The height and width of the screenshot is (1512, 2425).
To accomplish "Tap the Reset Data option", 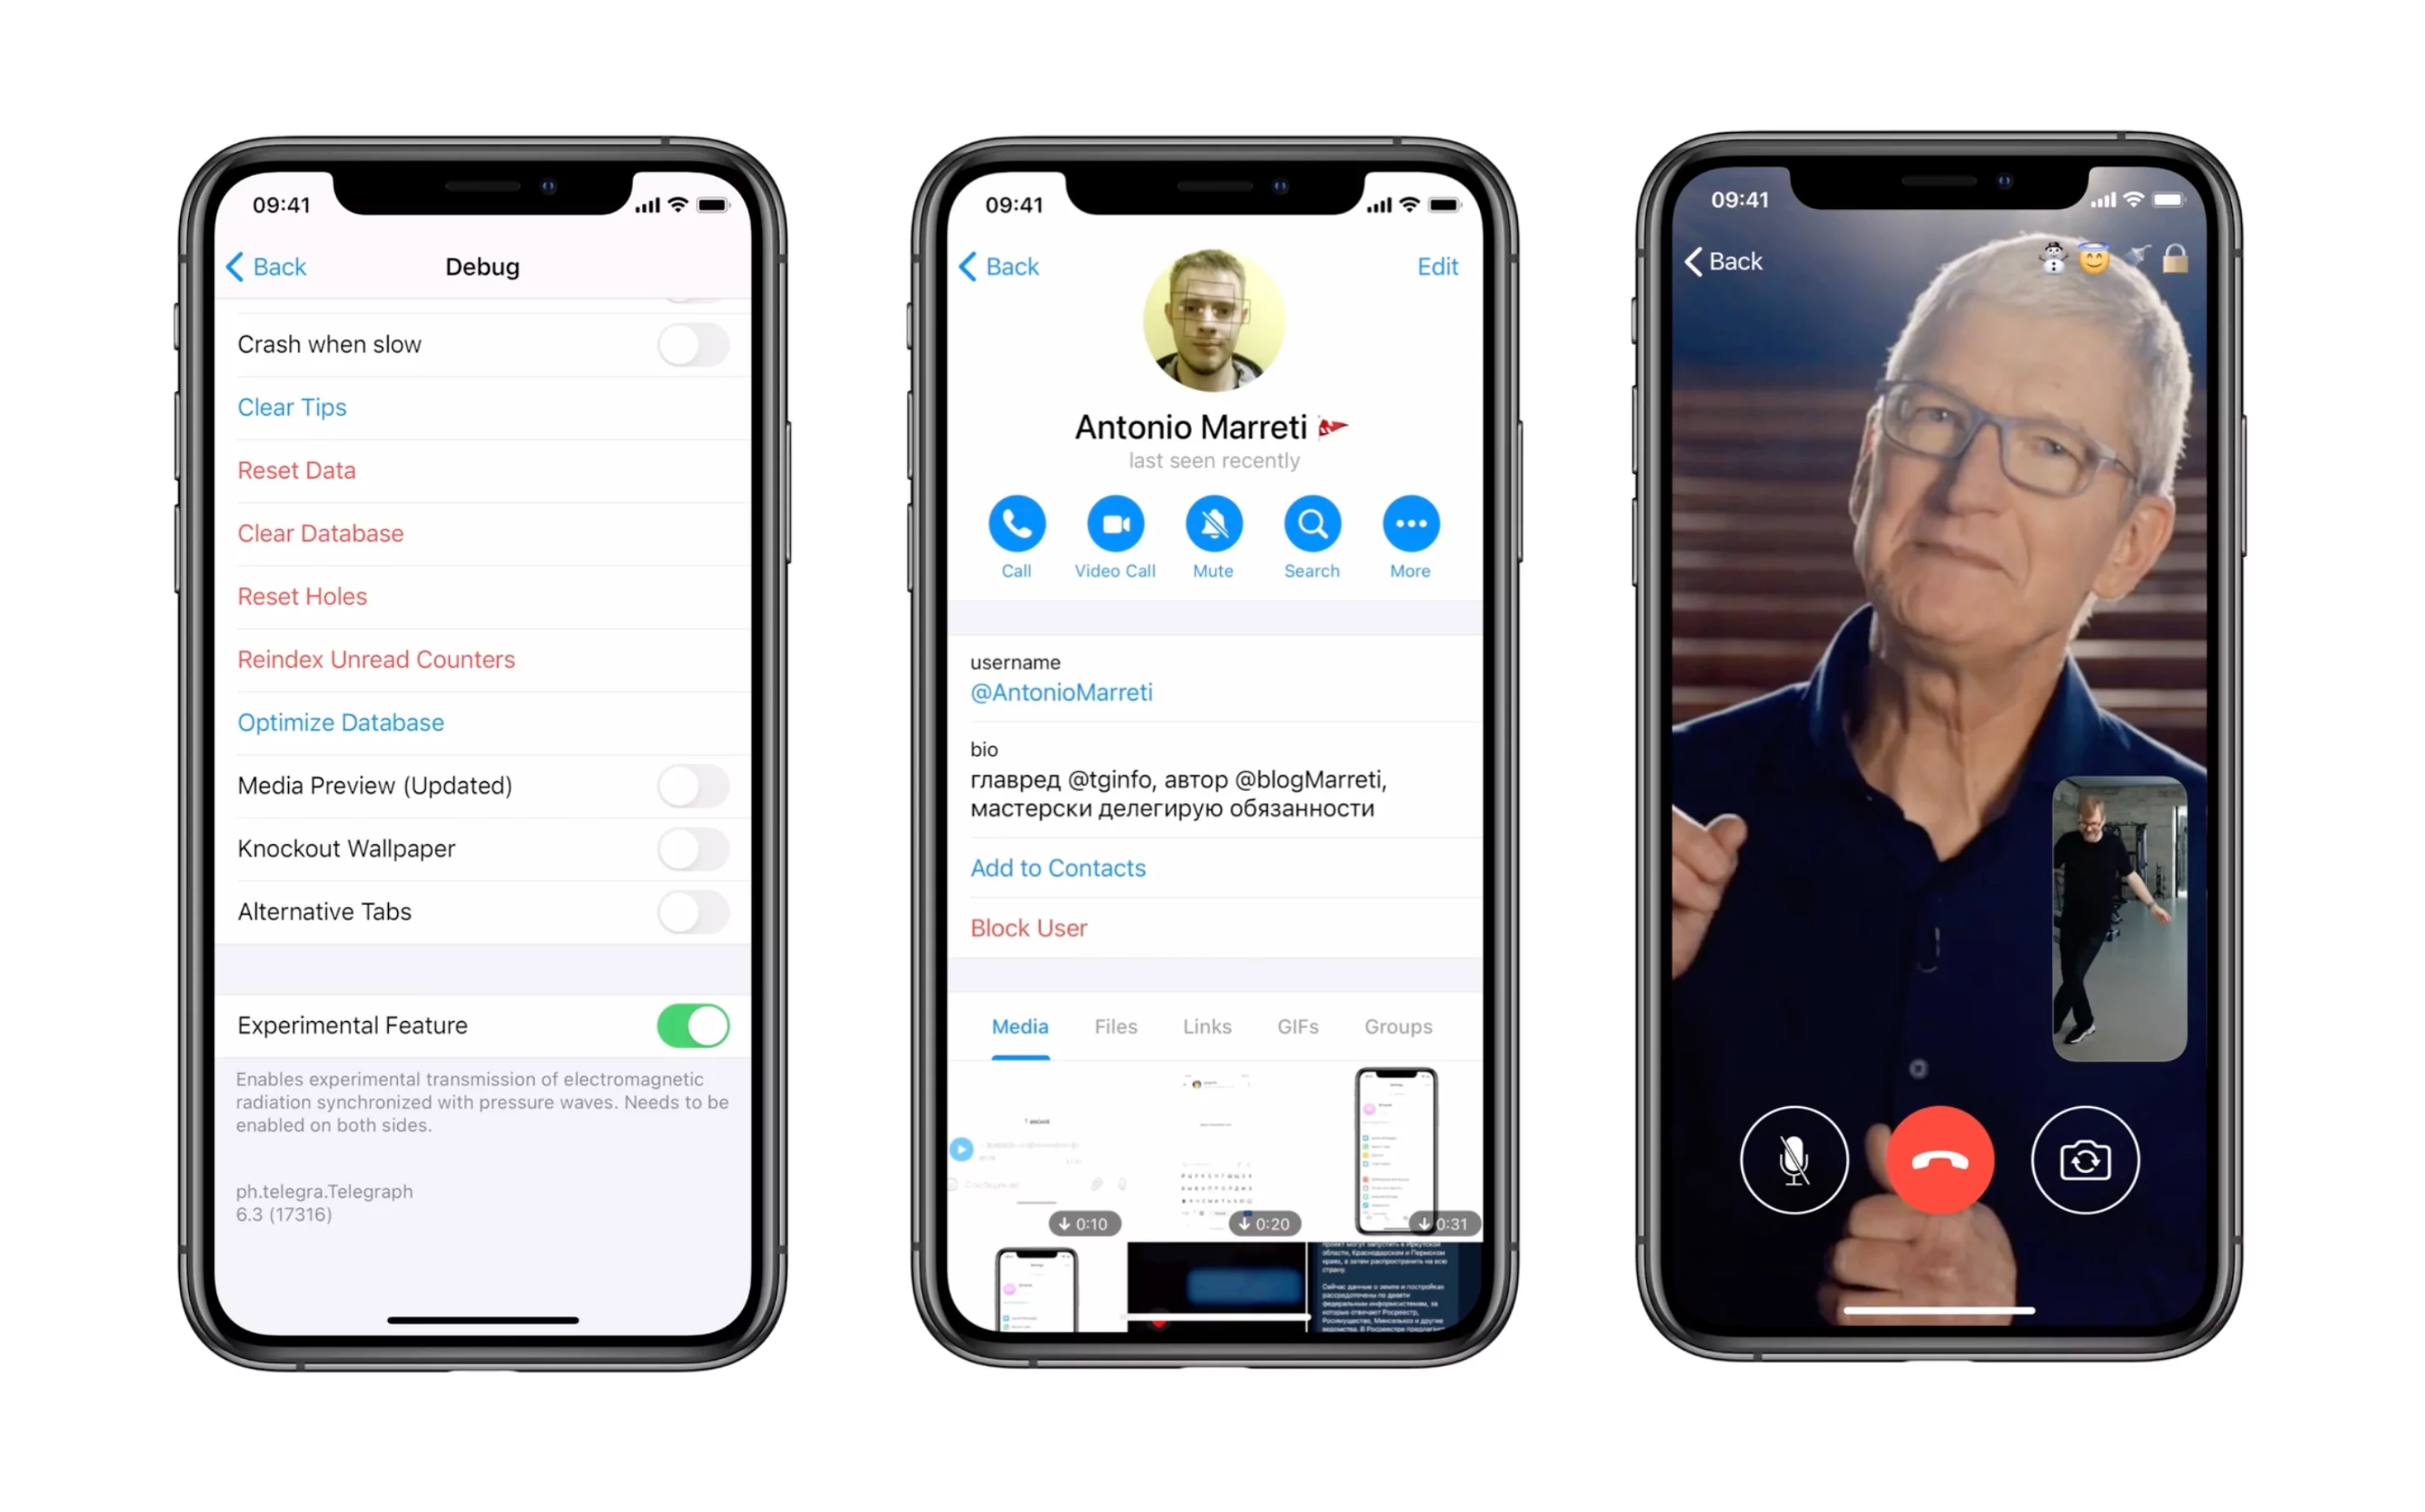I will pyautogui.click(x=294, y=469).
